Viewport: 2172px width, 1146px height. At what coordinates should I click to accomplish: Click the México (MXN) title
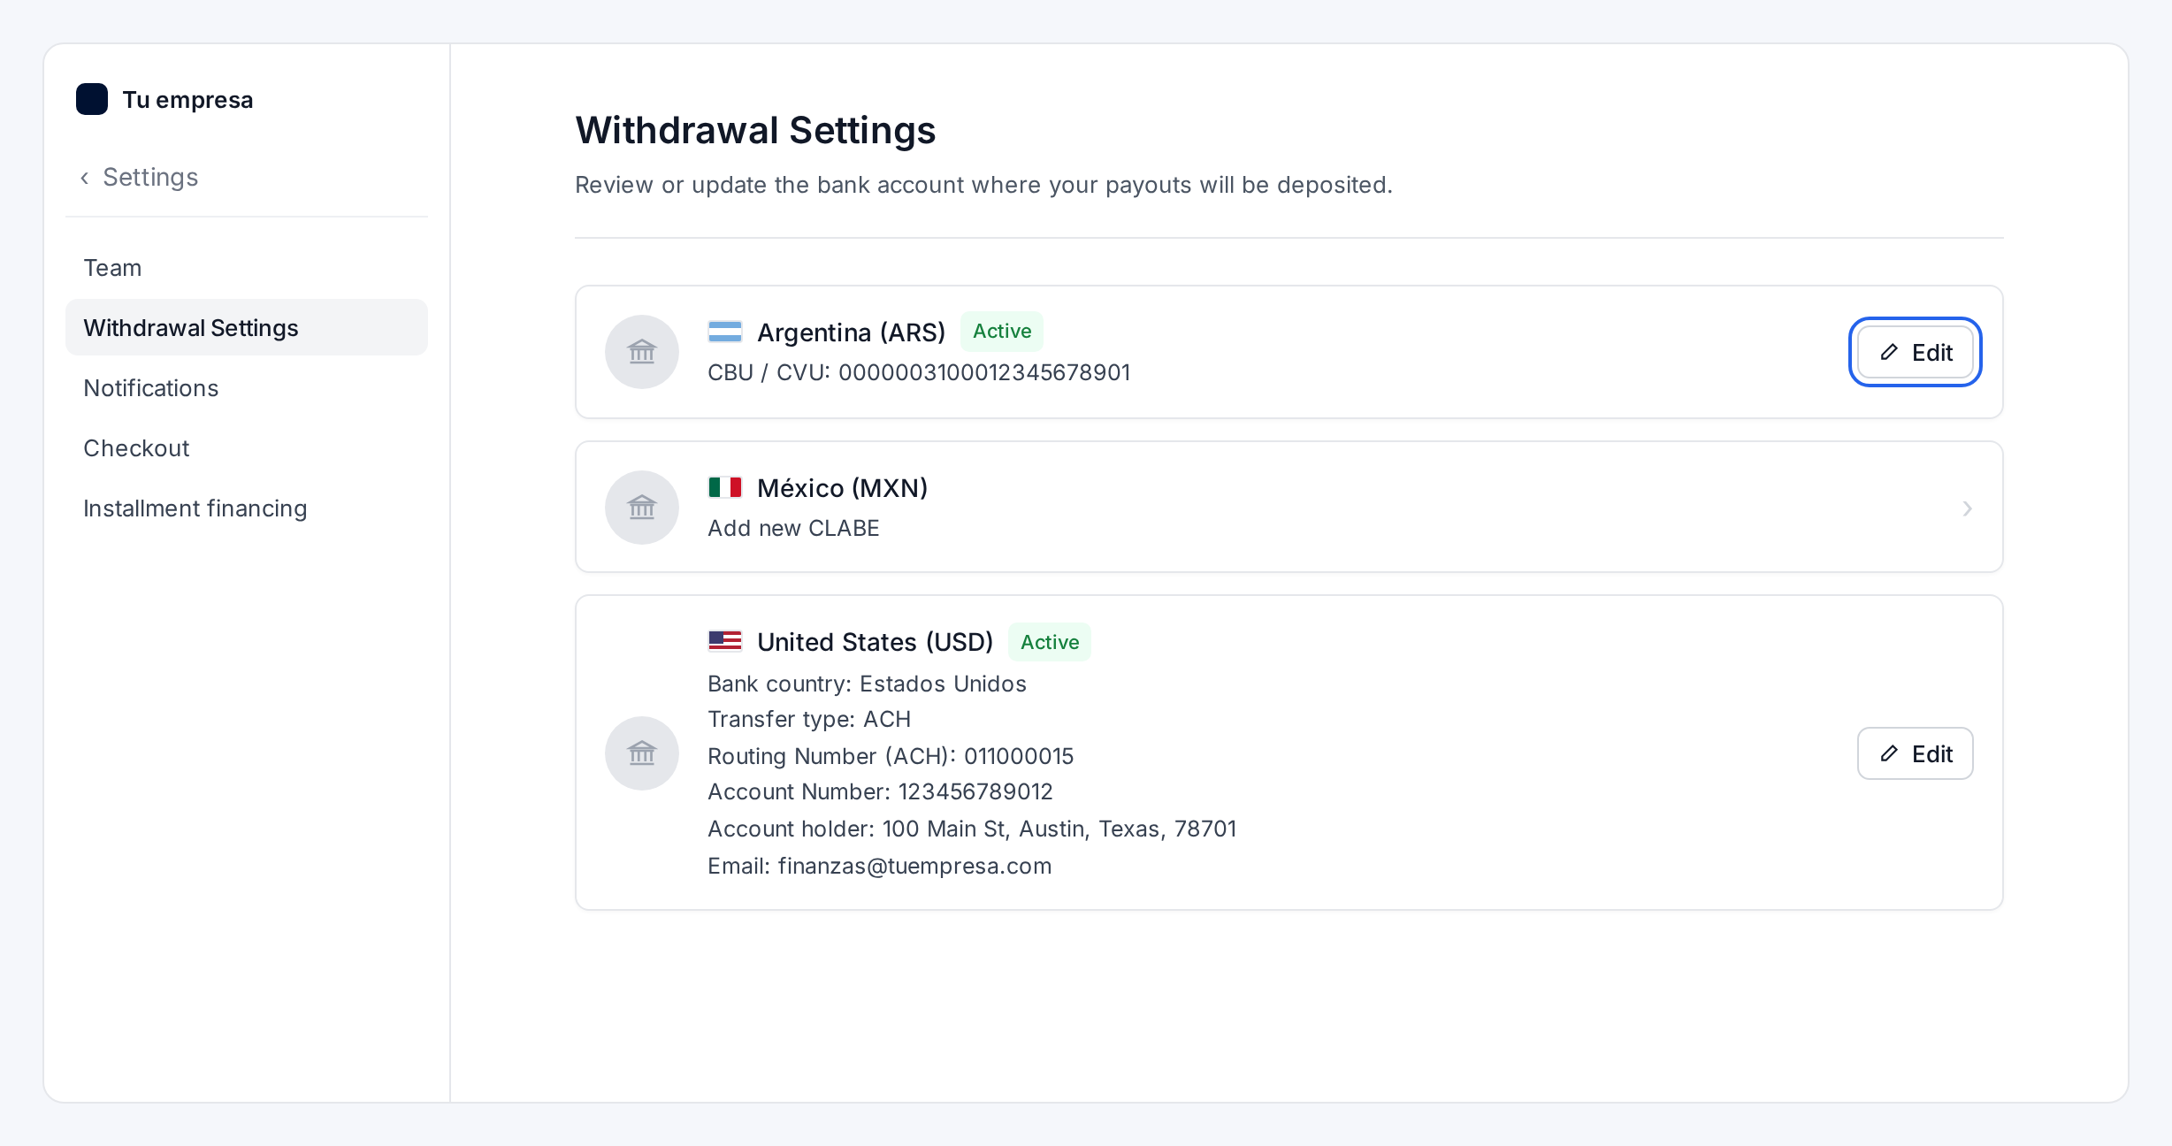coord(842,488)
